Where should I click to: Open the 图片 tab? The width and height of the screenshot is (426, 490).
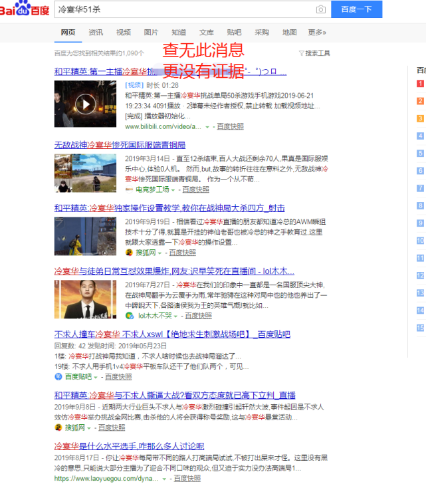[151, 33]
